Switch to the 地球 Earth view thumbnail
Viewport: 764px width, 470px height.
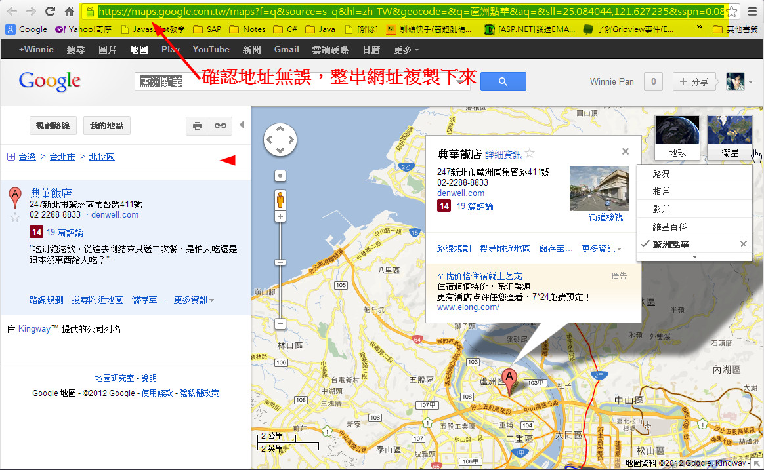[x=677, y=137]
